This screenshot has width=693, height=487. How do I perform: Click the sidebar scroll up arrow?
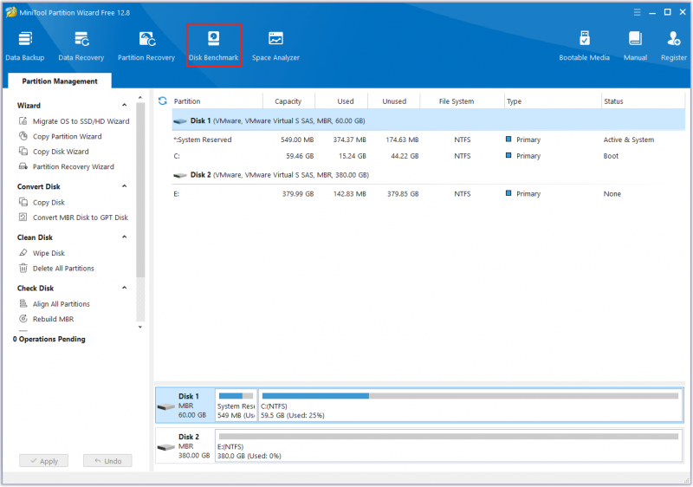(x=140, y=97)
